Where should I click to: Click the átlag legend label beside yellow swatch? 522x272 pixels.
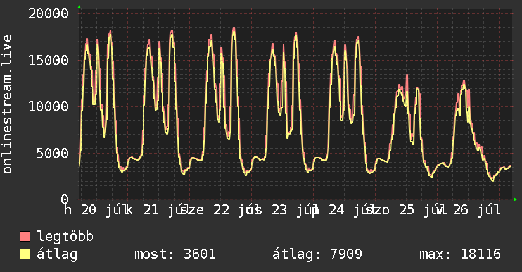click(57, 254)
